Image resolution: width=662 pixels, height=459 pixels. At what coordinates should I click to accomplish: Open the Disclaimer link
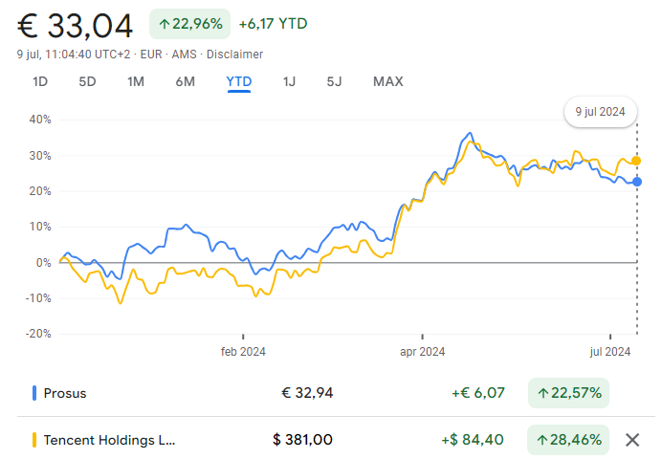234,55
